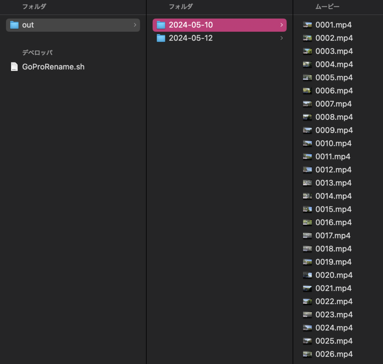This screenshot has height=364, width=383.
Task: Click the 0011.mp4 video thumbnail
Action: tap(307, 157)
